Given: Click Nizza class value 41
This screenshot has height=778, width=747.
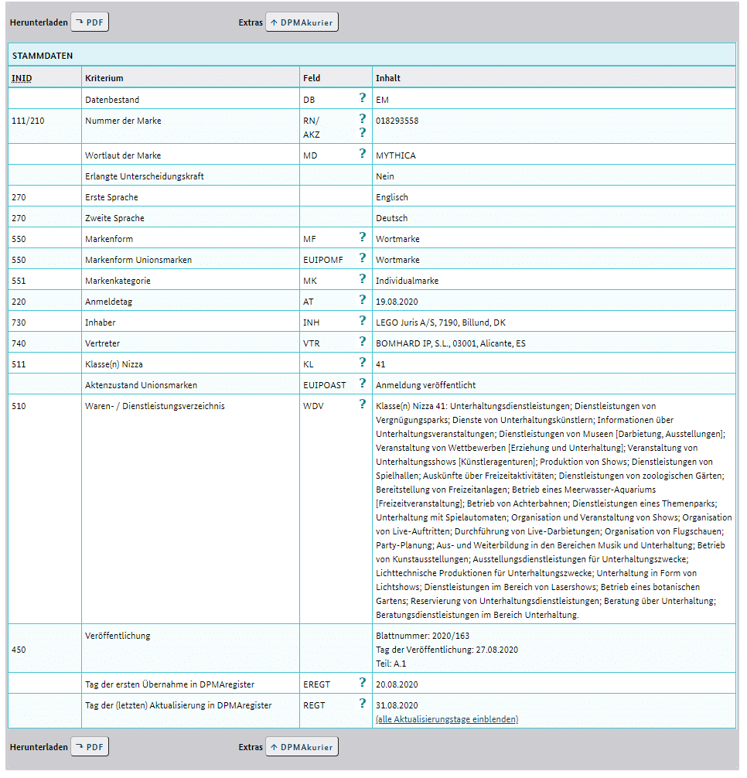Looking at the screenshot, I should [x=380, y=364].
